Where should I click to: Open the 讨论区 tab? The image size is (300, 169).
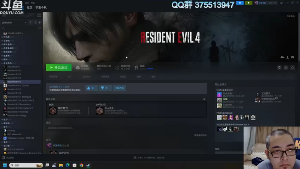[123, 77]
